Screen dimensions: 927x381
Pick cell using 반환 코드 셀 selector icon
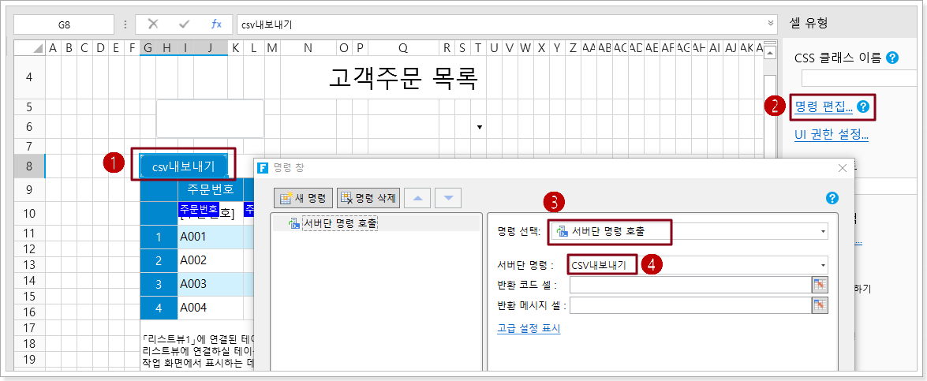point(820,285)
